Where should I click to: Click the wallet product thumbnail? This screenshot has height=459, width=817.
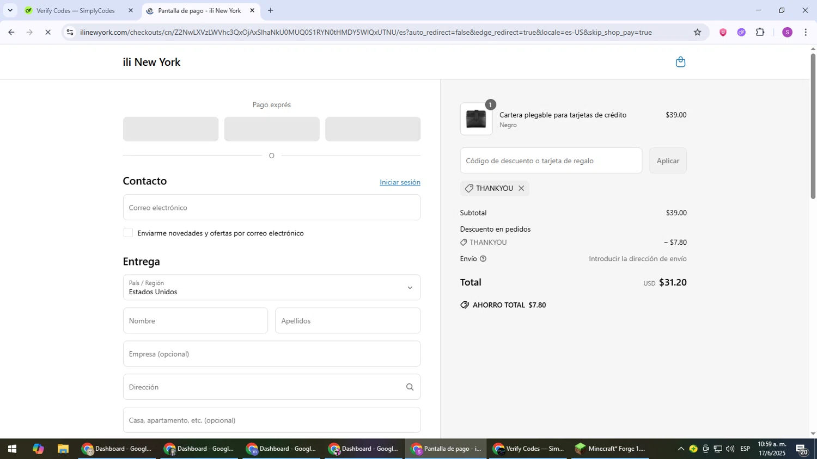click(476, 119)
